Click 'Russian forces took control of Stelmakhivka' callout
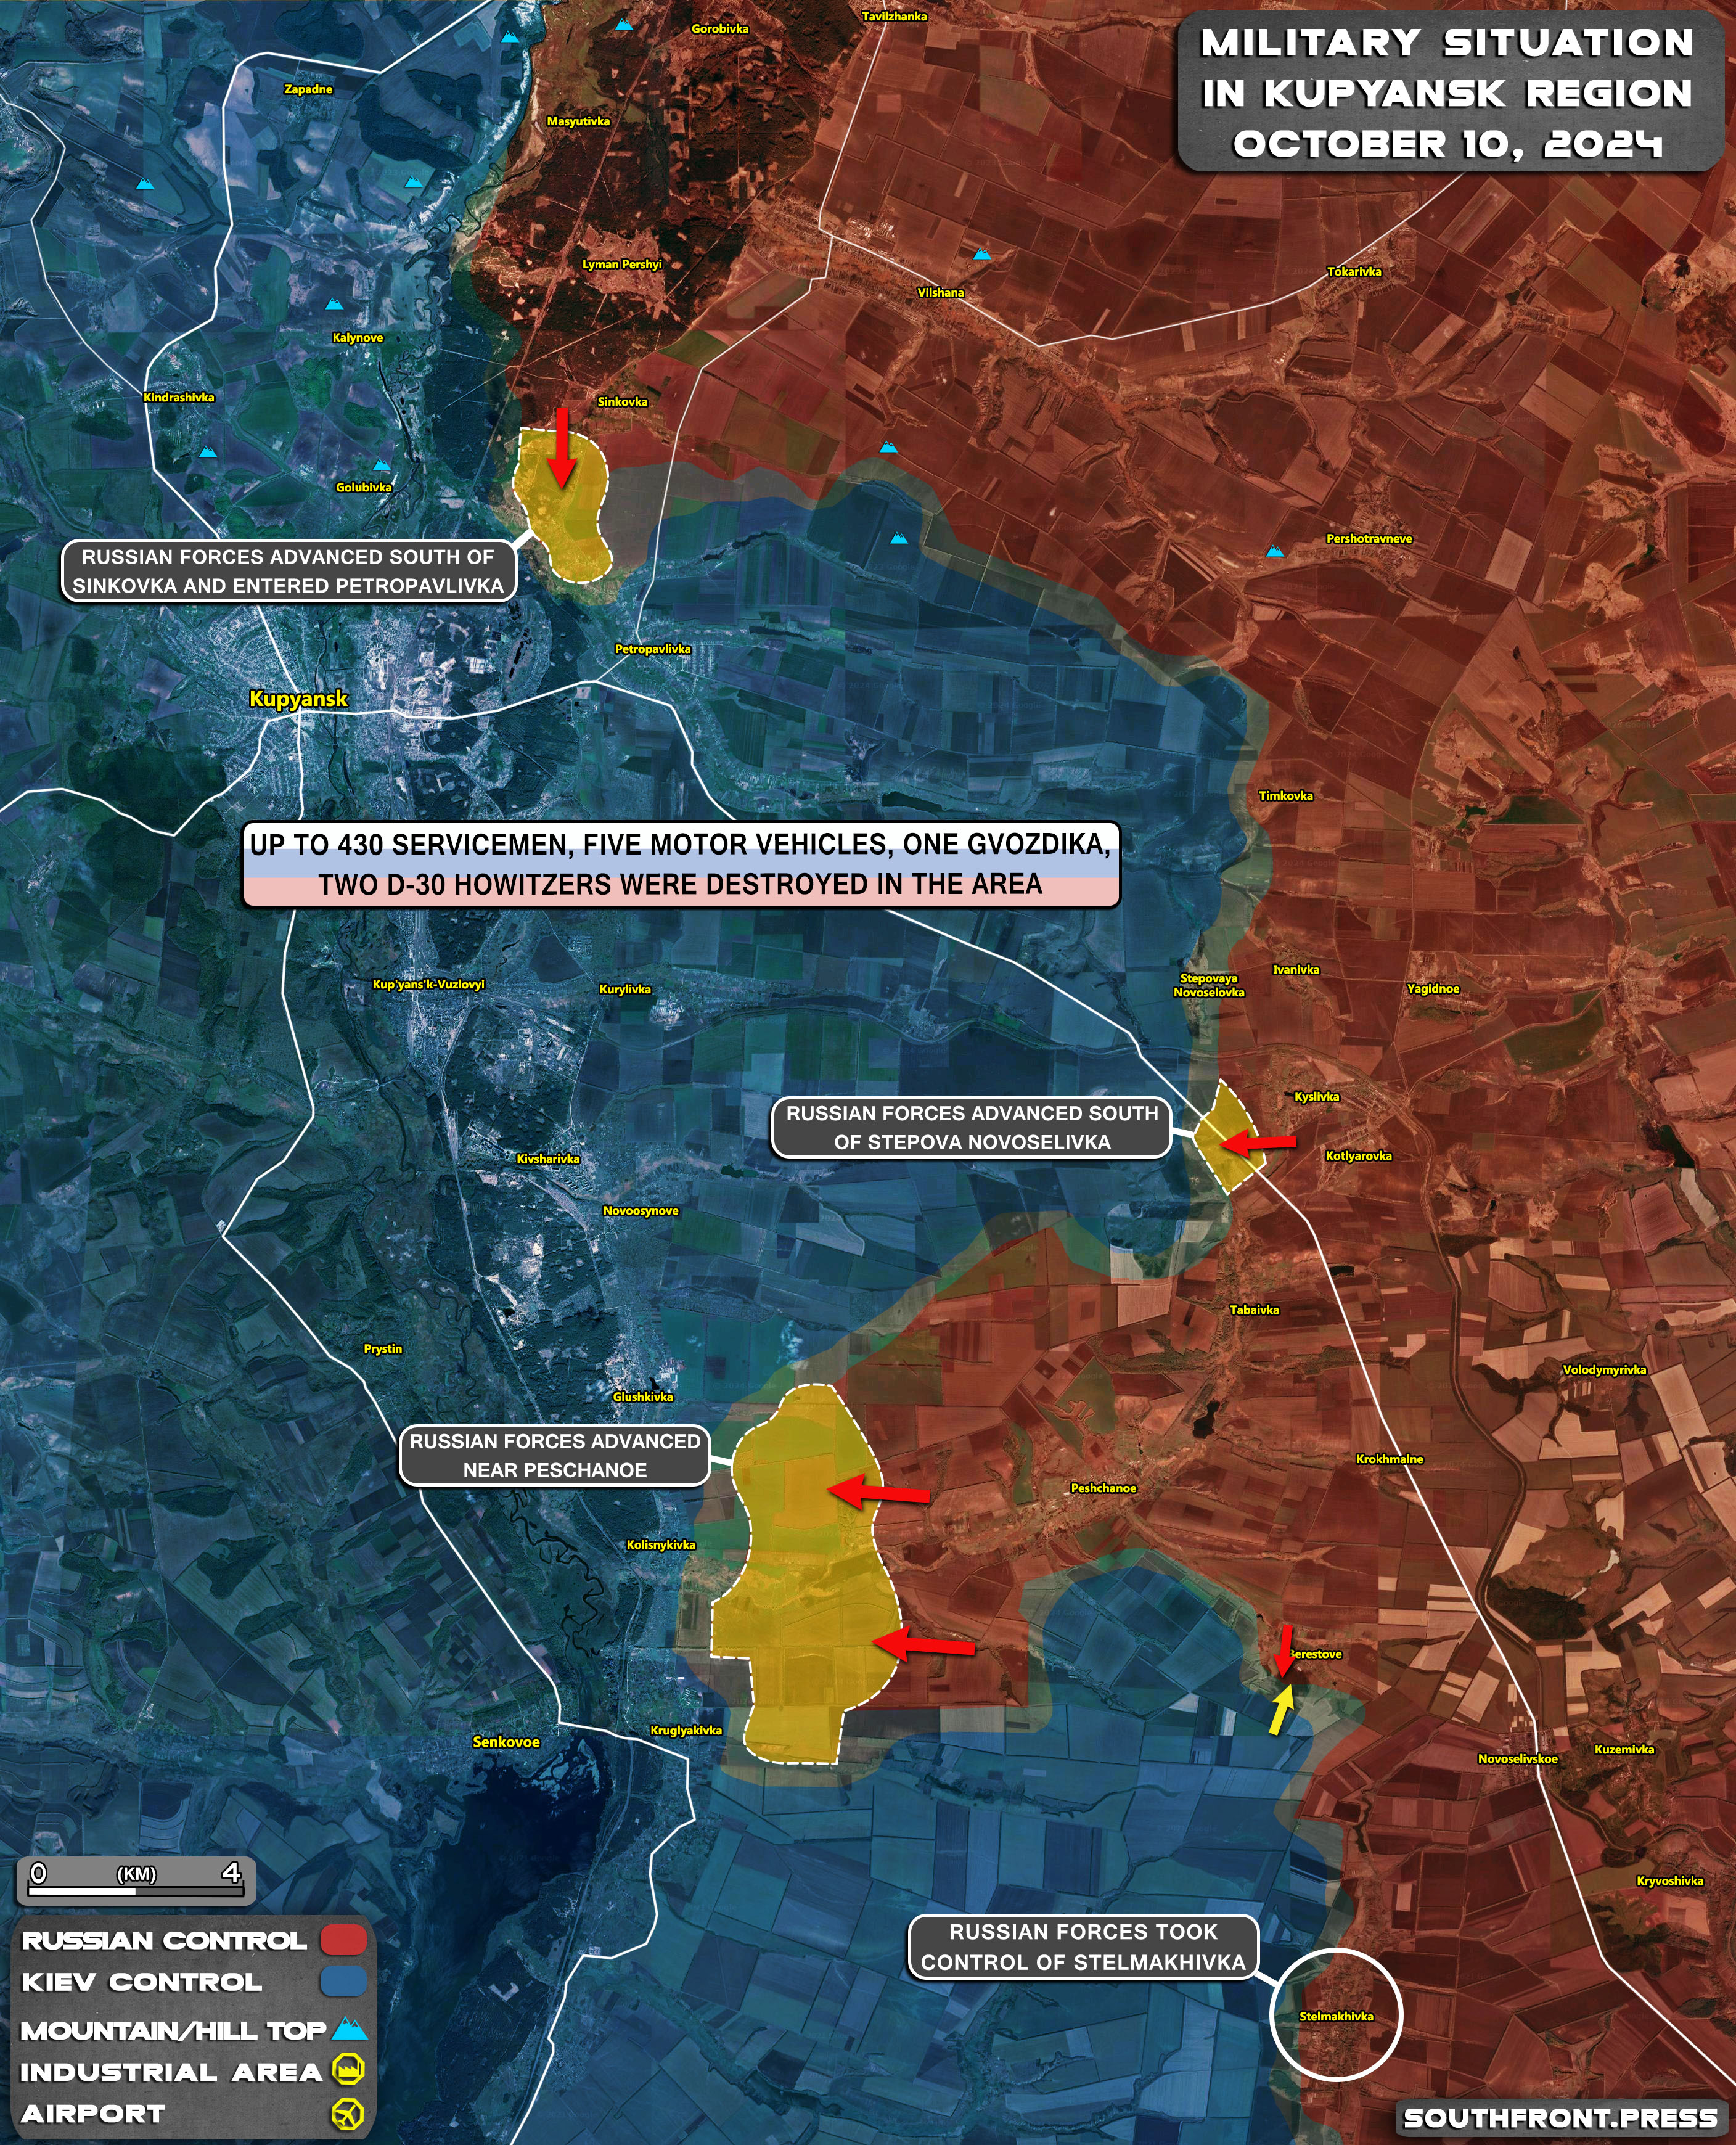The height and width of the screenshot is (2145, 1736). point(1083,1946)
